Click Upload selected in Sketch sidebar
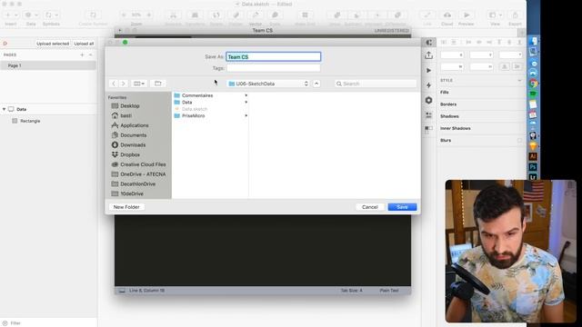The width and height of the screenshot is (582, 327). coord(53,44)
